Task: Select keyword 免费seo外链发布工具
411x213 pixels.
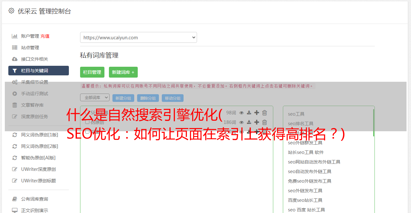Action: [x=310, y=181]
